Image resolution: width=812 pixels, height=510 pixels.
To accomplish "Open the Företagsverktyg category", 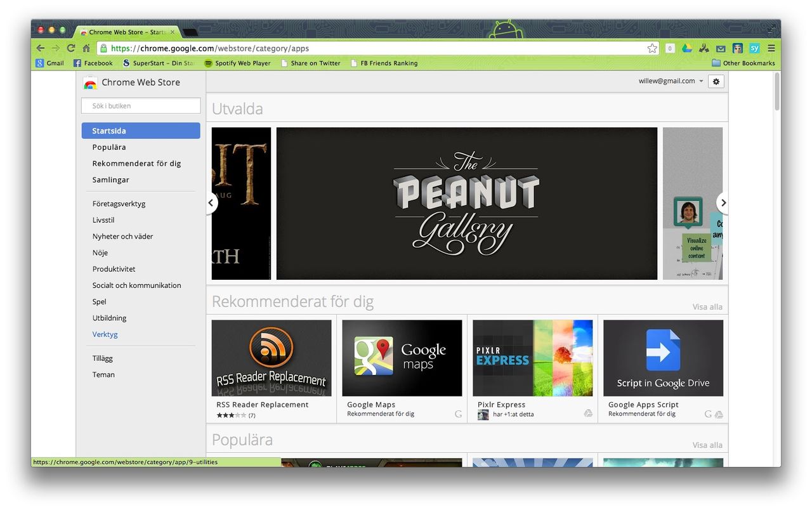I will point(119,204).
